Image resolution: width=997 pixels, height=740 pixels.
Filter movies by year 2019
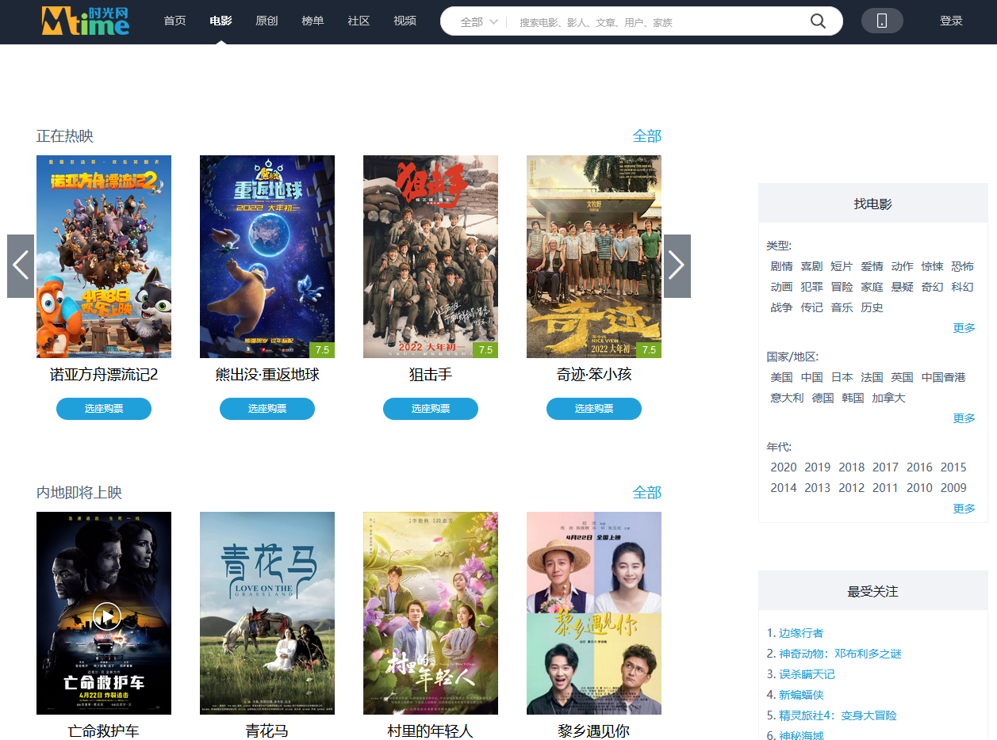pyautogui.click(x=817, y=467)
